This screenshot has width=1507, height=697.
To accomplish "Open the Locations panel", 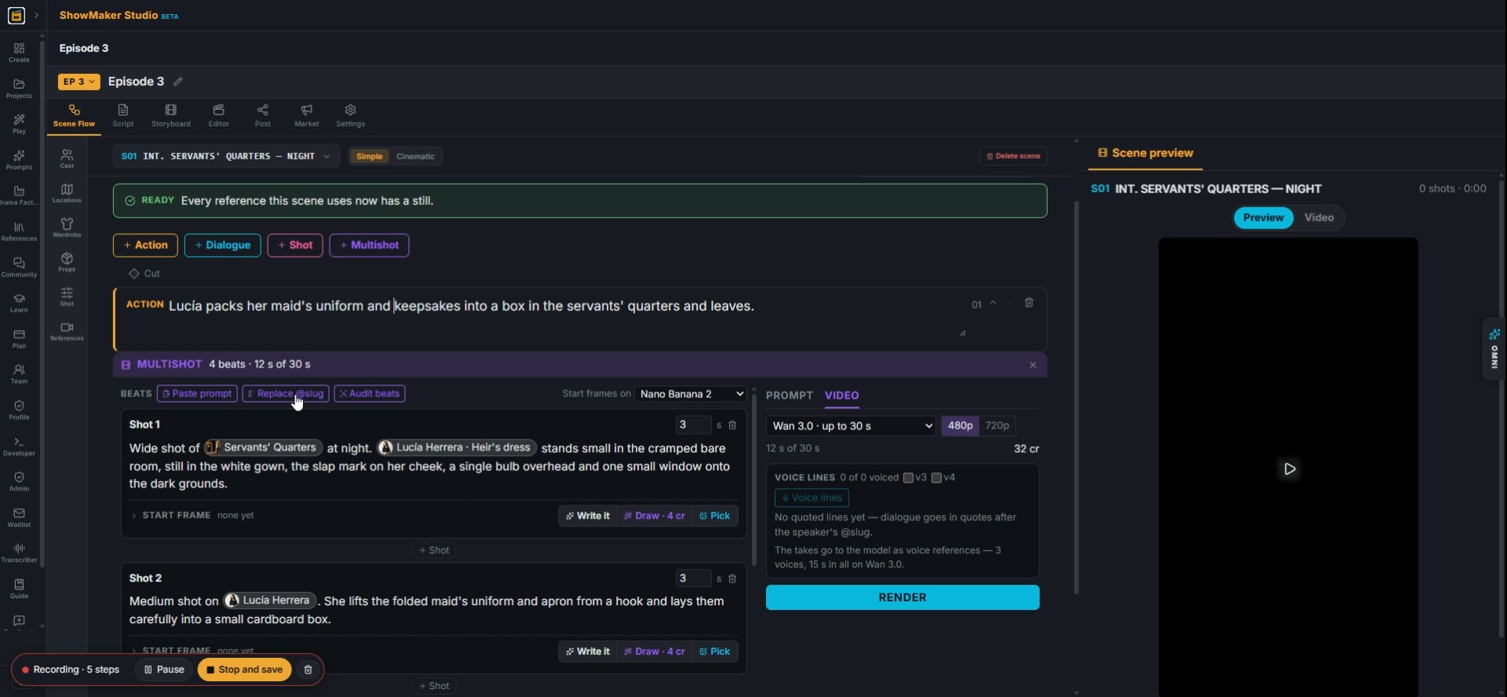I will (67, 193).
